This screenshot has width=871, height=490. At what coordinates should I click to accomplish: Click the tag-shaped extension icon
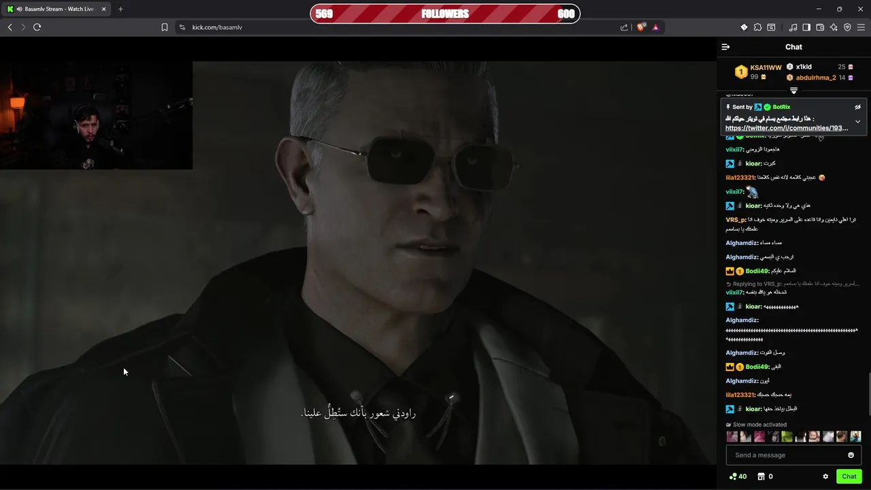click(744, 27)
